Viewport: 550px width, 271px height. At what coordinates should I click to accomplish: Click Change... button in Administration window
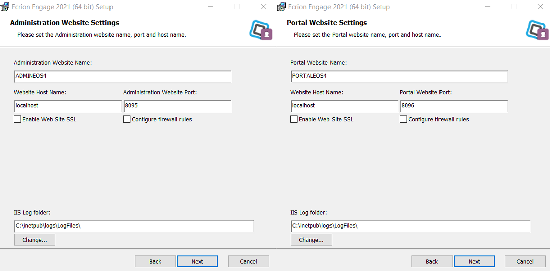34,240
